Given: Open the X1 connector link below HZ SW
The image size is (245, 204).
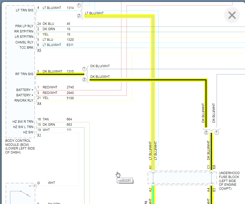Looking at the screenshot, I should [39, 135].
